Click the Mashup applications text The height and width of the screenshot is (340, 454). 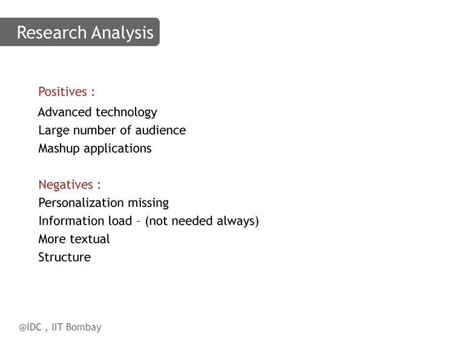click(x=95, y=149)
